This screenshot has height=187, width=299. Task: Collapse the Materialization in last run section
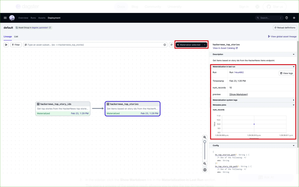click(x=293, y=67)
